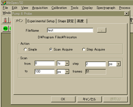Click the scan 'from' value field
Viewport: 133px width, 107px height.
coord(45,63)
